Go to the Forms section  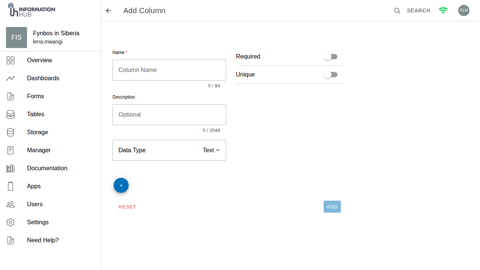click(x=51, y=96)
